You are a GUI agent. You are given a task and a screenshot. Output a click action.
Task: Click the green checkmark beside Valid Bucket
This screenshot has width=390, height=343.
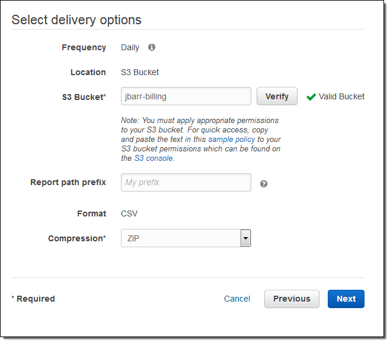pos(311,97)
